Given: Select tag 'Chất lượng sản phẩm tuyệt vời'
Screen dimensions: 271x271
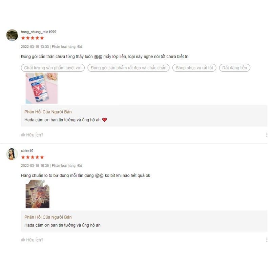Looking at the screenshot, I should (53, 68).
